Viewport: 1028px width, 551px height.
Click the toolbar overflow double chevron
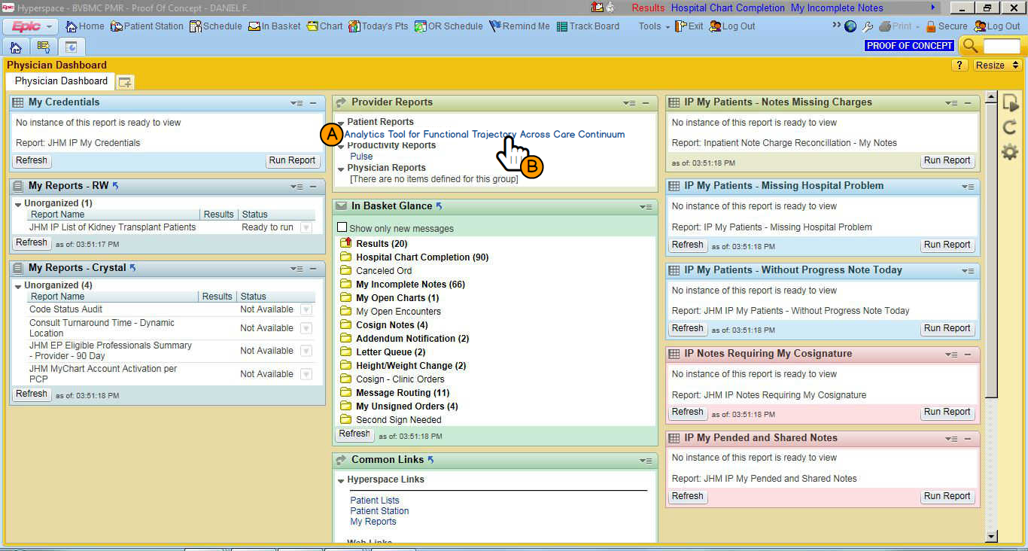point(836,26)
